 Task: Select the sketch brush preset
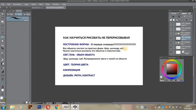(18, 19)
